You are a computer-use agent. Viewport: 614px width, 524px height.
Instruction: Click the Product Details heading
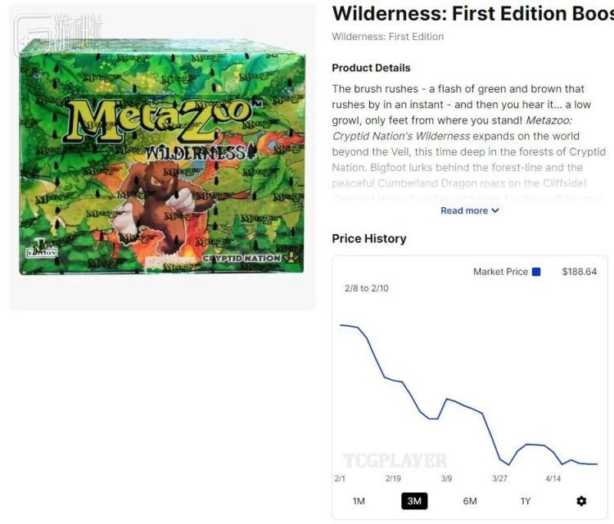coord(371,67)
